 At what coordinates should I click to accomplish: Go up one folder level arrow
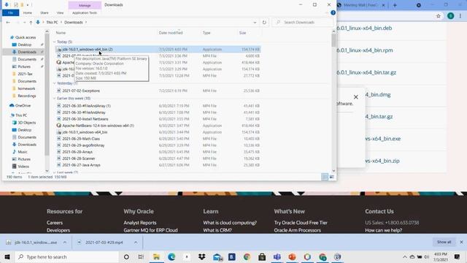(31, 23)
